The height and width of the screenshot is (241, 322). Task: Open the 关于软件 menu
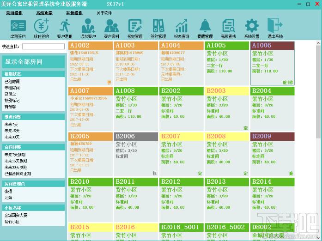coord(104,13)
